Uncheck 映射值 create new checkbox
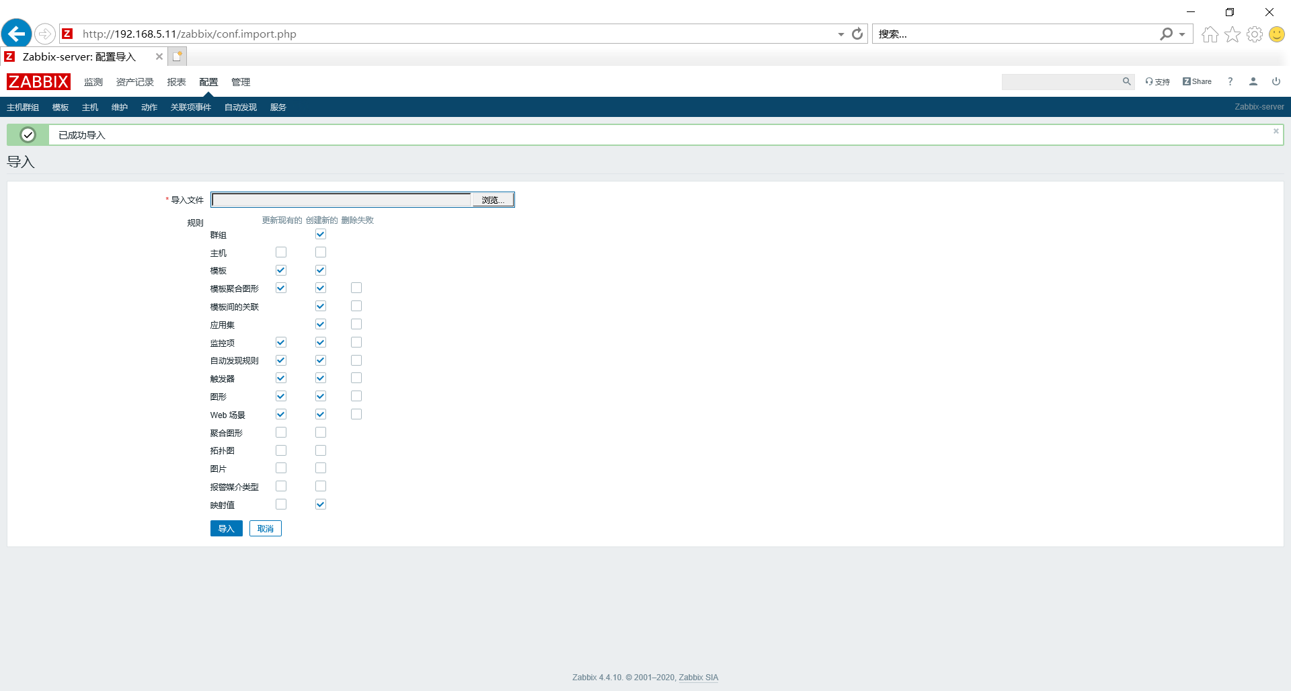Viewport: 1291px width, 691px height. (321, 504)
